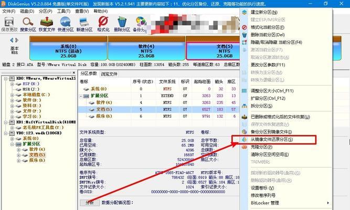
Task: Launch the 恢复文件 recovery tool
Action: (x=47, y=24)
